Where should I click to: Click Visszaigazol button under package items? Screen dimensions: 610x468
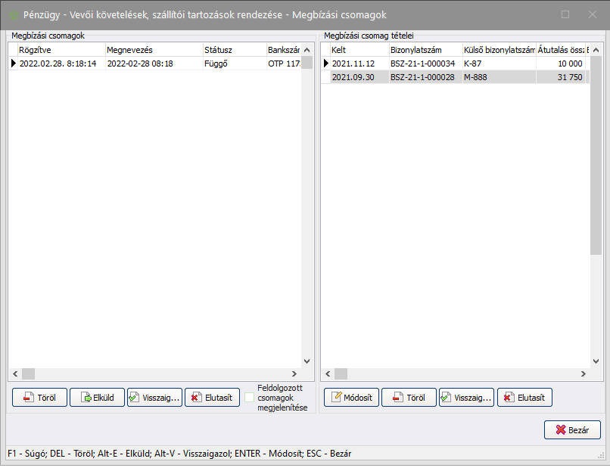click(x=466, y=398)
